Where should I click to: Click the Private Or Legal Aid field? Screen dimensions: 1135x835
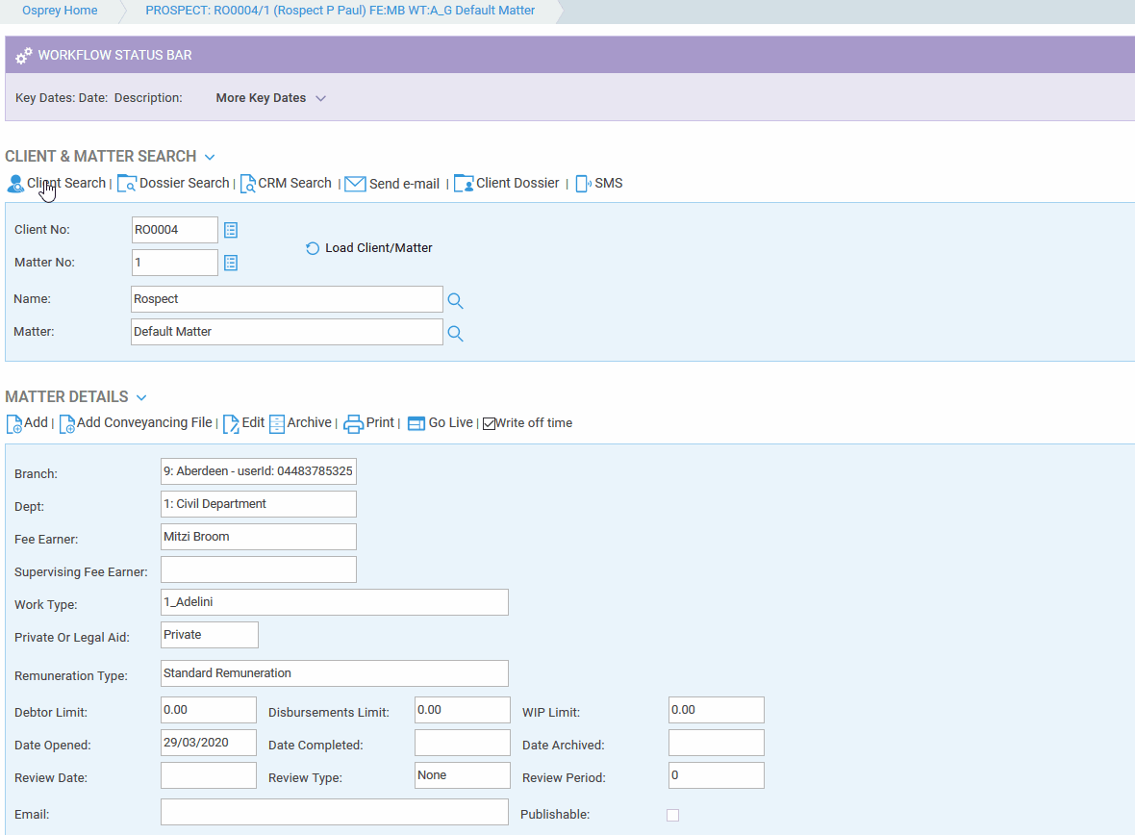(x=209, y=635)
